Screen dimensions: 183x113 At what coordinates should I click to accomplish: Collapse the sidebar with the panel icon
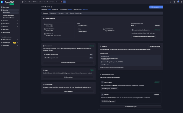pyautogui.click(x=22, y=2)
